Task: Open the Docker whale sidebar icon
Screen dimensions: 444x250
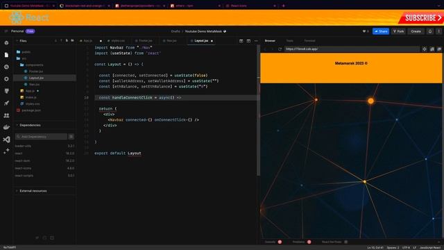Action: click(x=6, y=127)
